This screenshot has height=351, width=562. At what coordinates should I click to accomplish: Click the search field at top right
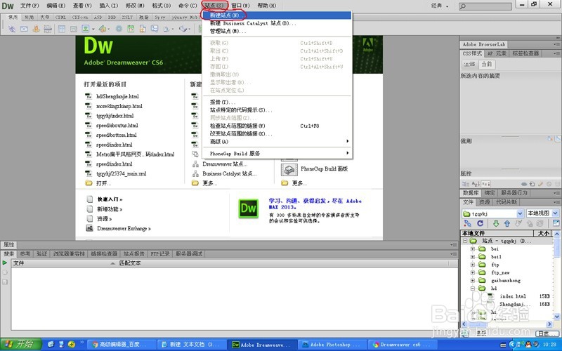click(485, 6)
